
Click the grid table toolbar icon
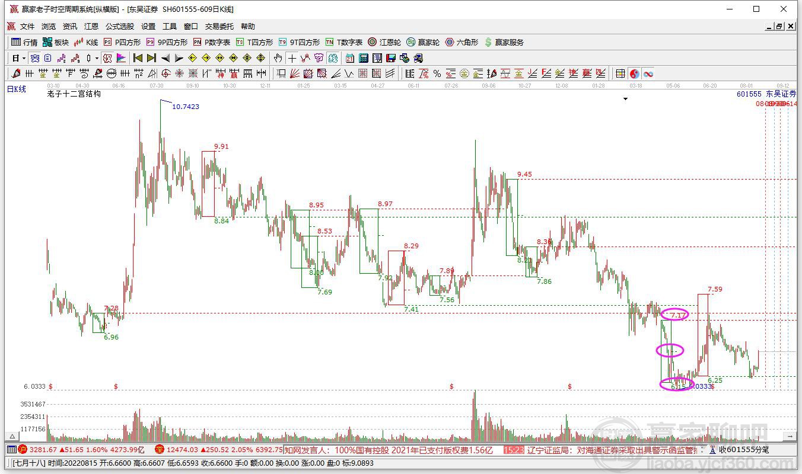pos(620,73)
